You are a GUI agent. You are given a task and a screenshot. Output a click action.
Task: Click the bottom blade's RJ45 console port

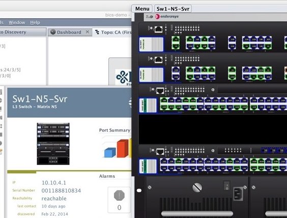(x=160, y=152)
